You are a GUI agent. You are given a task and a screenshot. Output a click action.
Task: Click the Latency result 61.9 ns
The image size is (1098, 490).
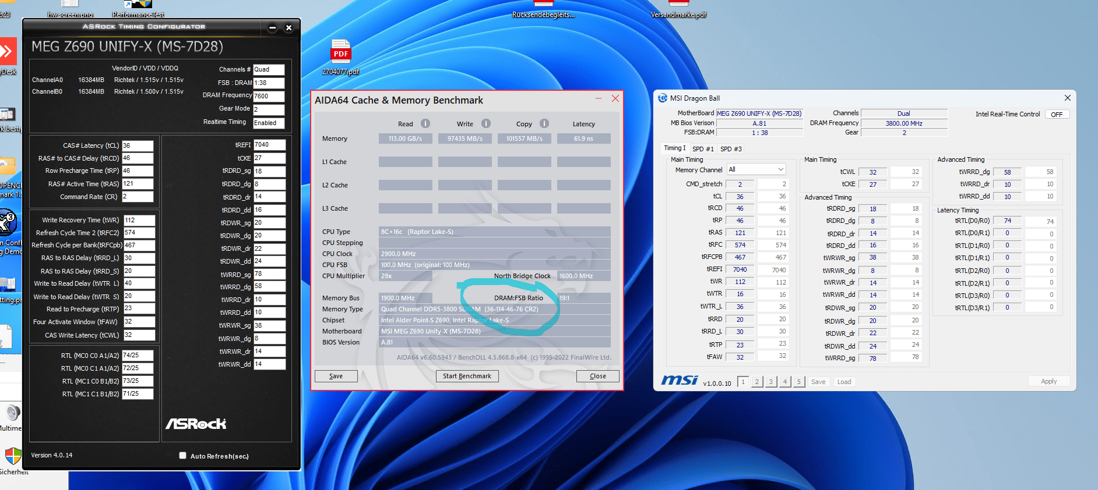[584, 139]
